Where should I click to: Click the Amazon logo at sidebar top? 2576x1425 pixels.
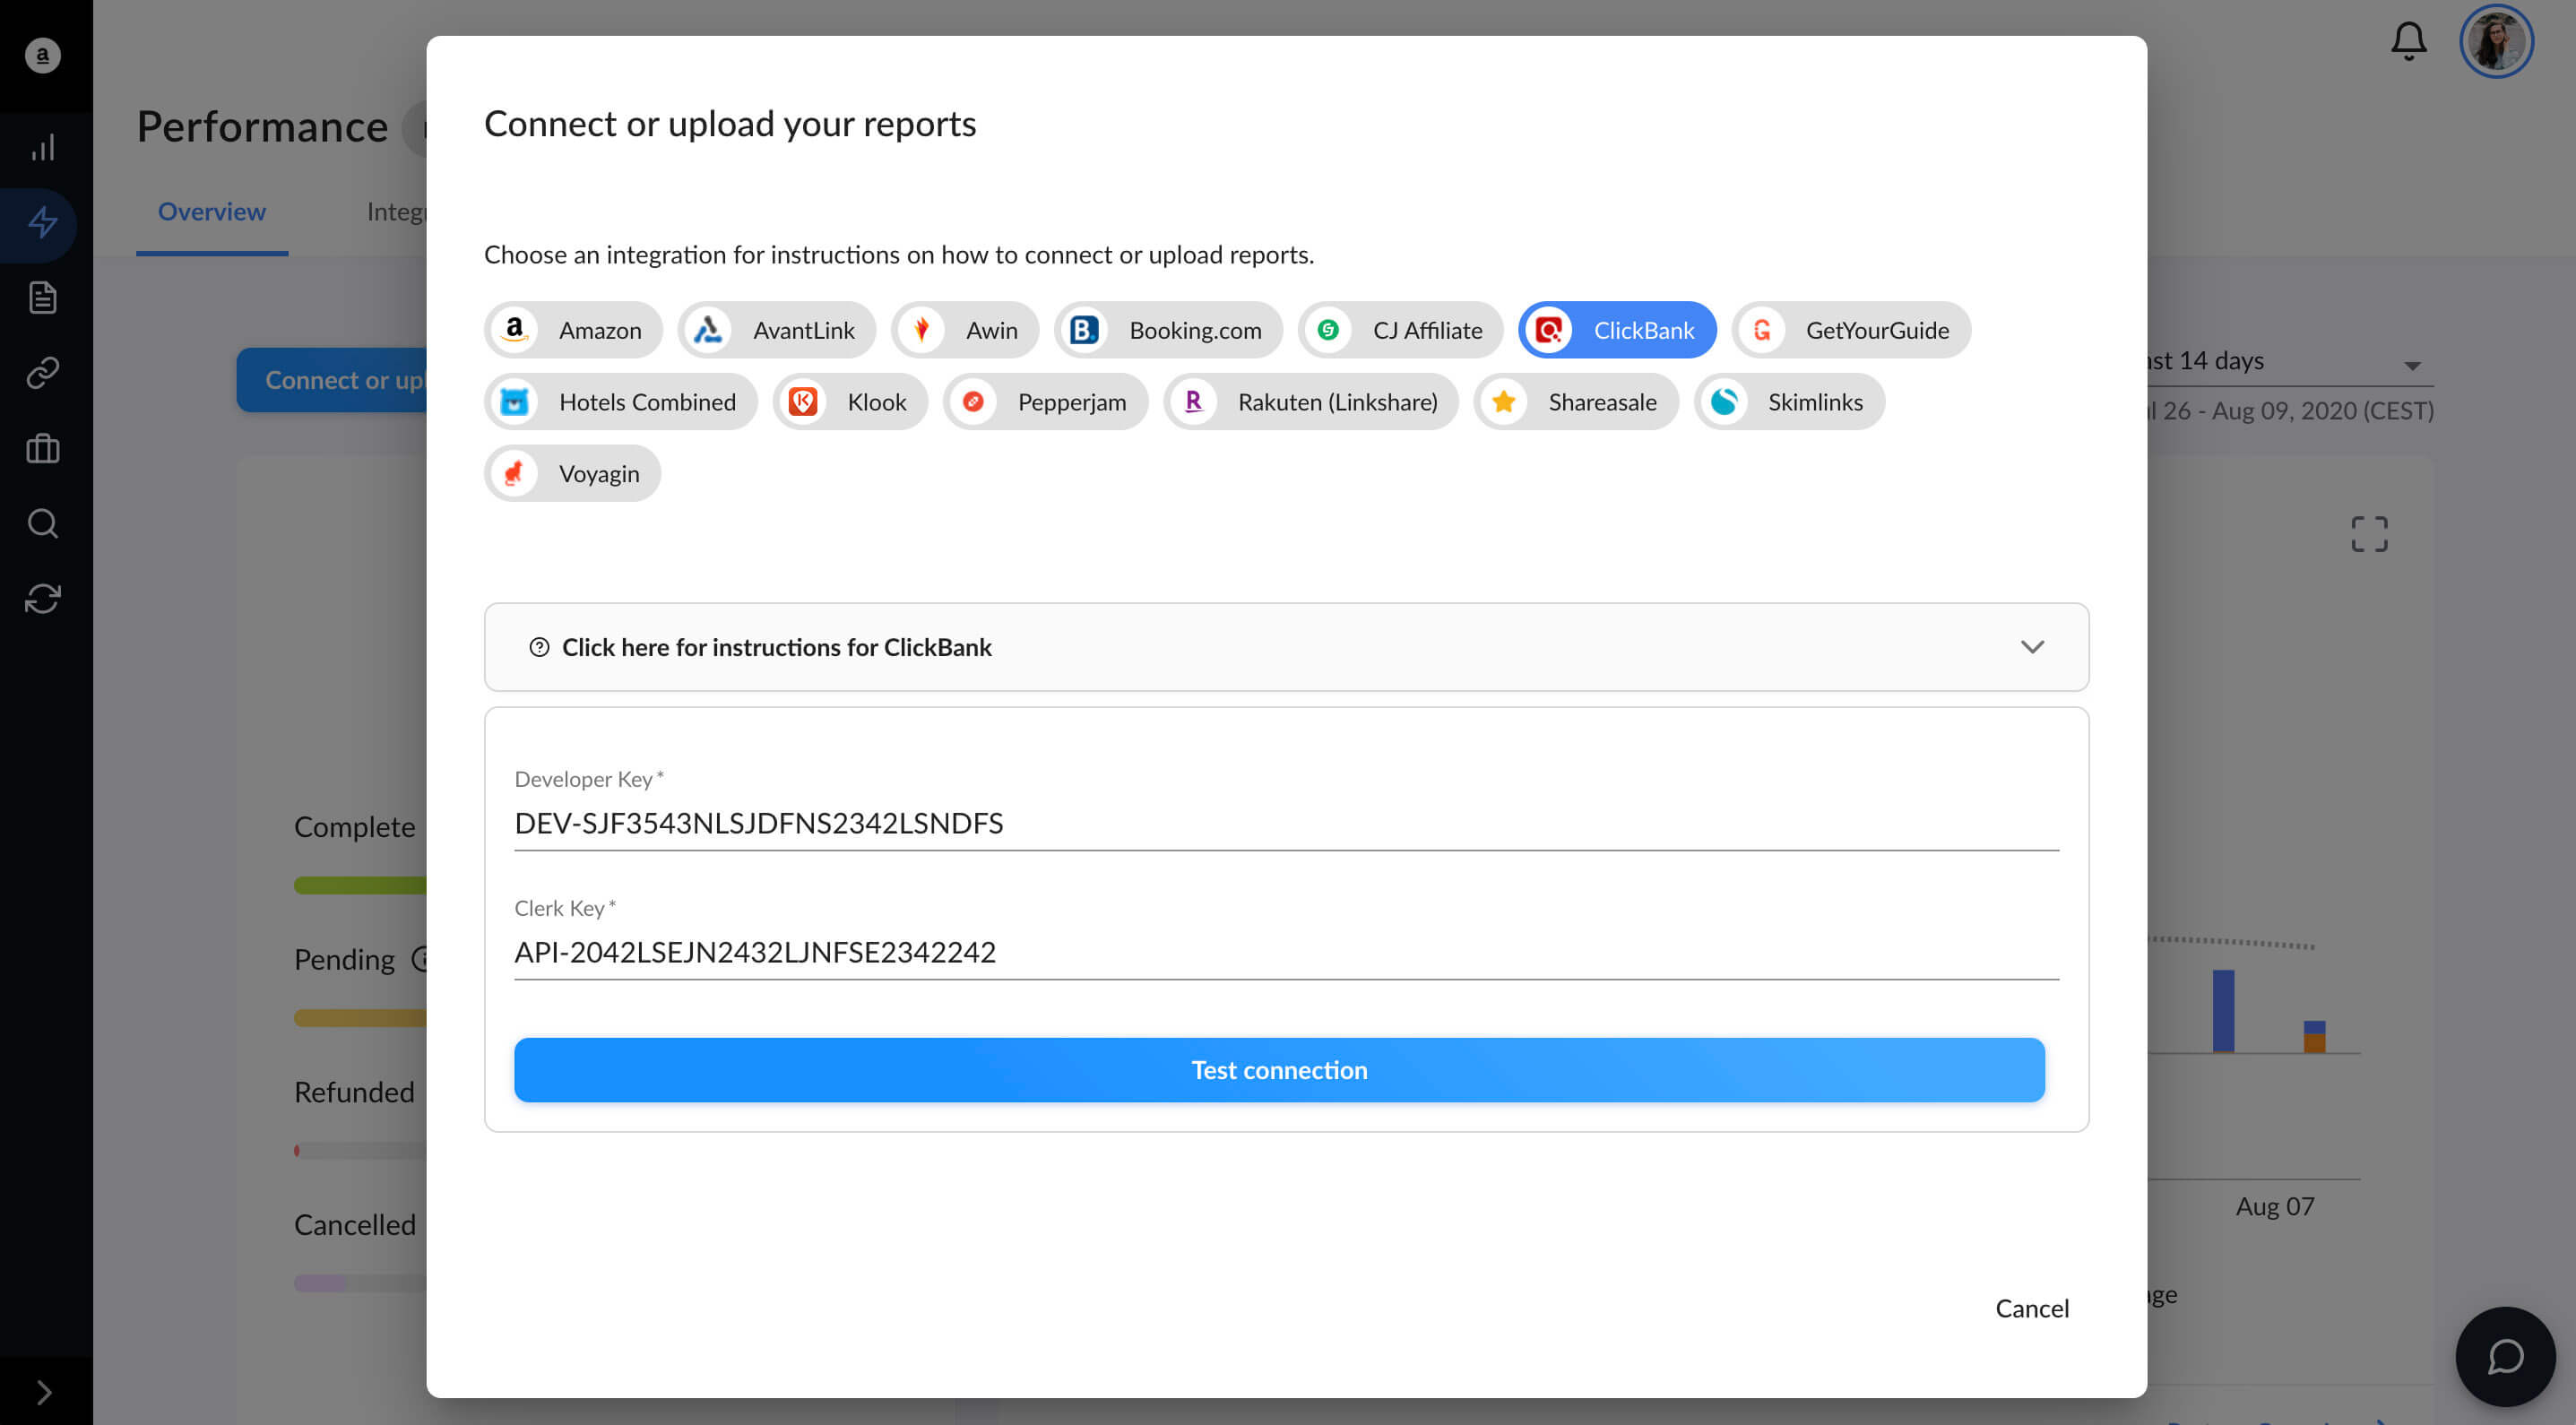(x=43, y=56)
